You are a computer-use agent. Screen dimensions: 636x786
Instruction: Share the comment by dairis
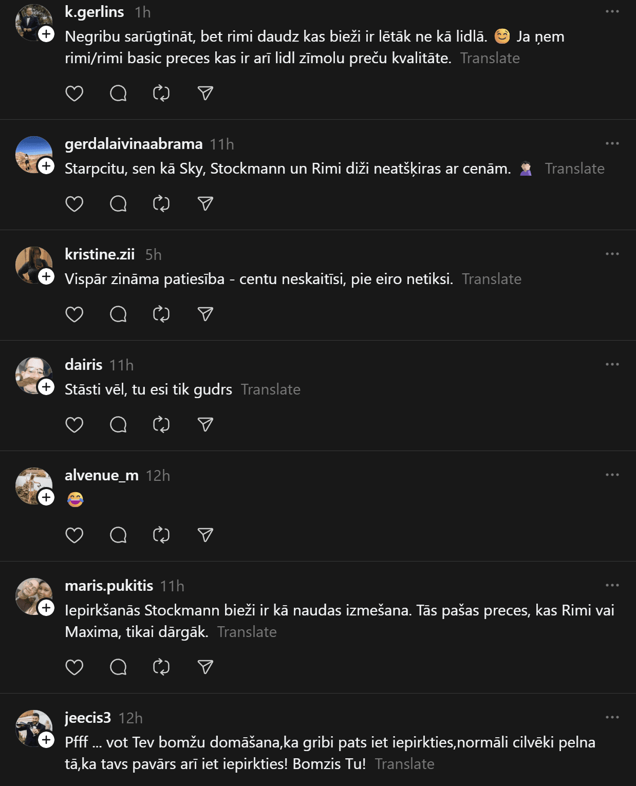point(205,424)
